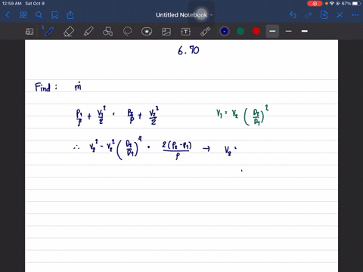This screenshot has width=363, height=272.
Task: Open the search magnifier
Action: (39, 15)
